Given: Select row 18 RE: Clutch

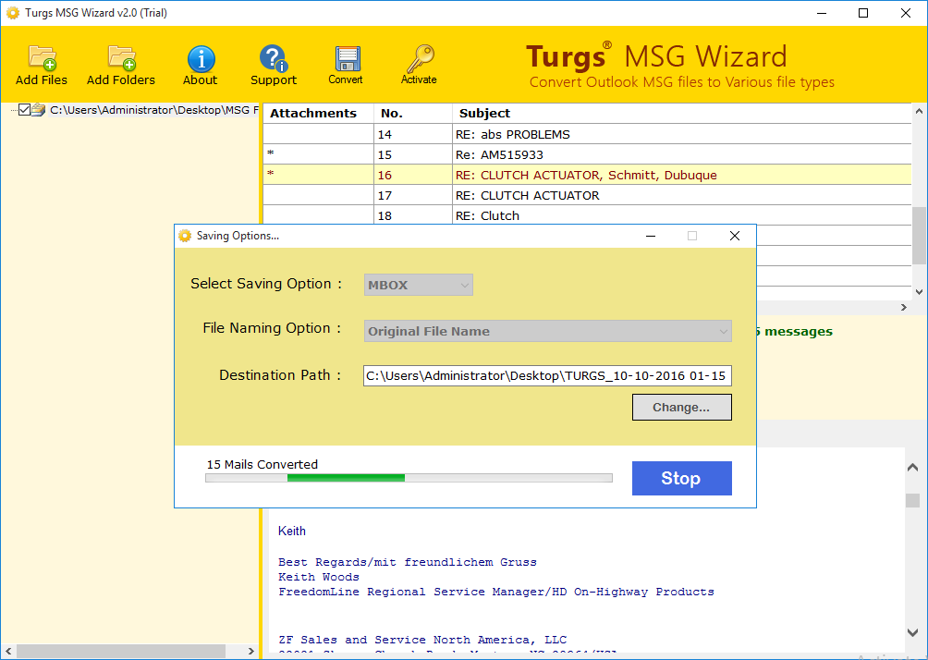Looking at the screenshot, I should (x=587, y=215).
